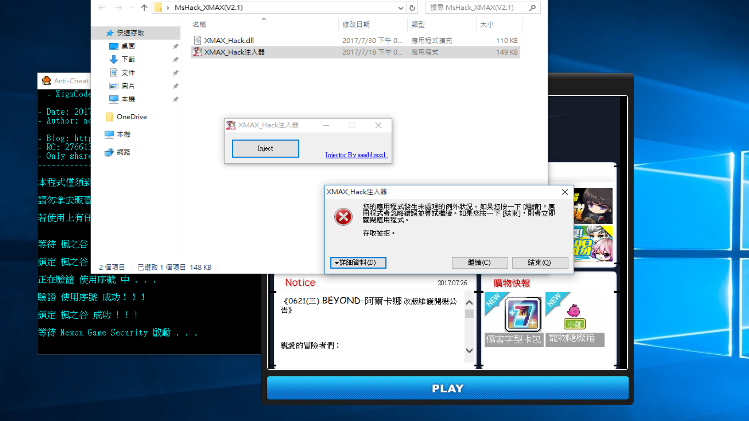
Task: Go up one folder level in Explorer
Action: 144,7
